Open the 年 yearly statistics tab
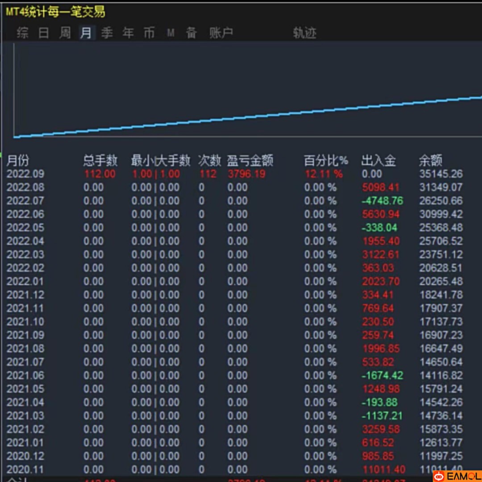This screenshot has height=482, width=482. 129,33
